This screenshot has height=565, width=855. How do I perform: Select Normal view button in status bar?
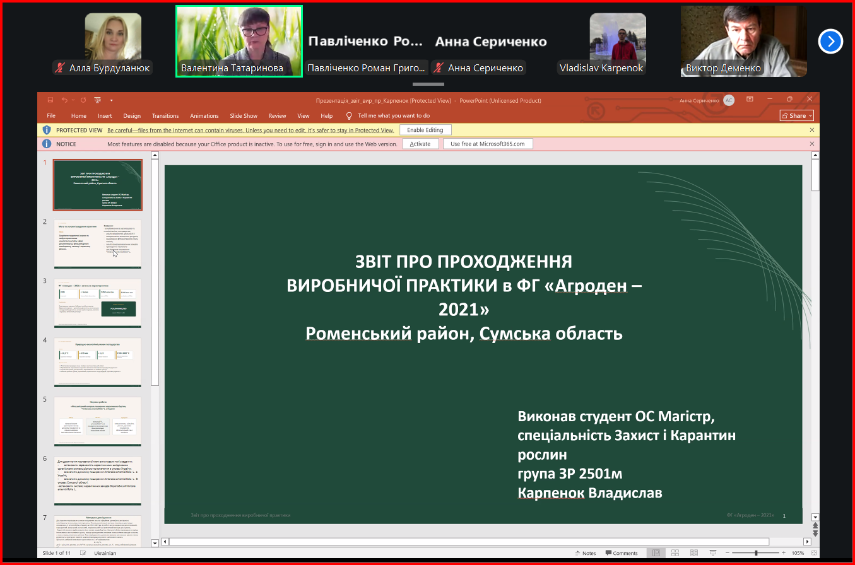656,553
